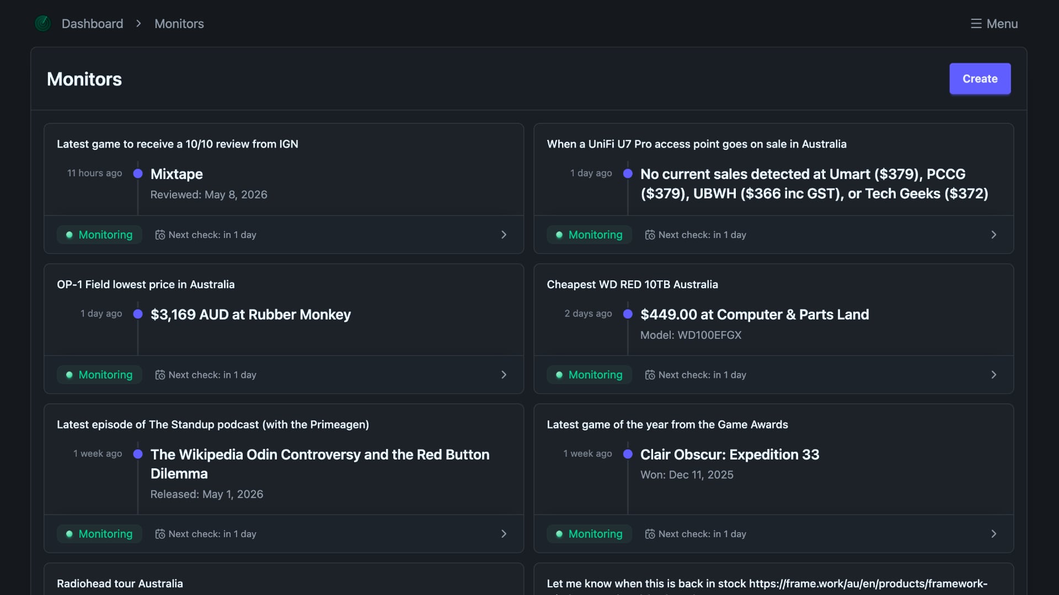Viewport: 1059px width, 595px height.
Task: Click the timeline dot beside Wikipedia Odin Controversy
Action: [138, 454]
